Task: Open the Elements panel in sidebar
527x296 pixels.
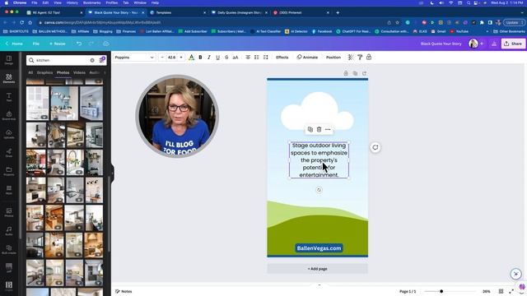Action: [x=9, y=79]
